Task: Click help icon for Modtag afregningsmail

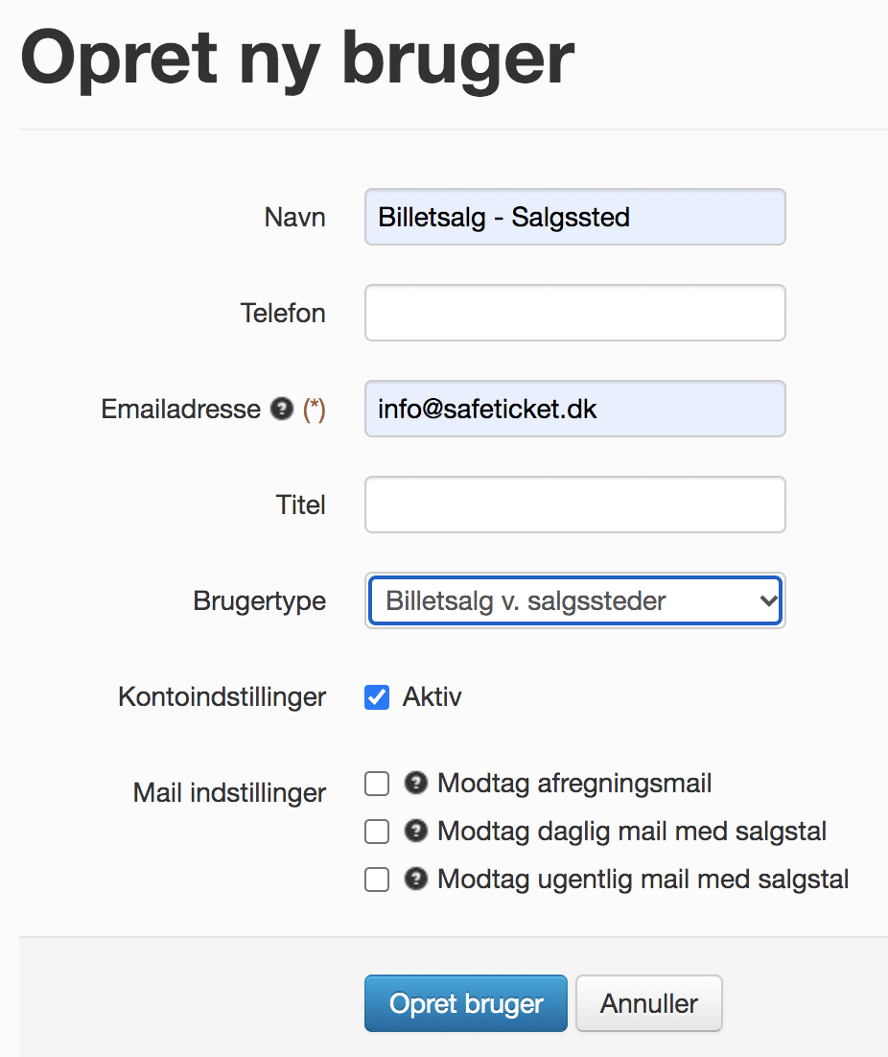Action: coord(415,783)
